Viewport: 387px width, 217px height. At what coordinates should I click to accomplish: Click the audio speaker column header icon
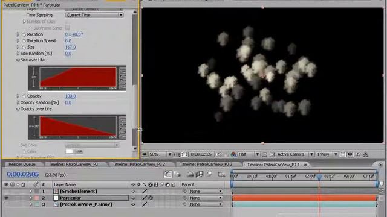pyautogui.click(x=12, y=184)
